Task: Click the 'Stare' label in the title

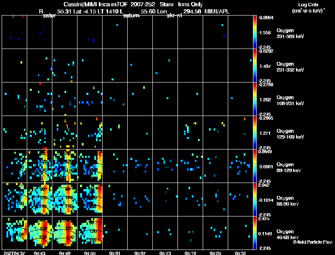Action: coord(166,4)
